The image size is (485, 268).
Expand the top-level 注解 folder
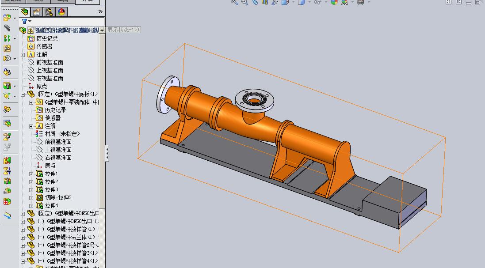[x=23, y=55]
